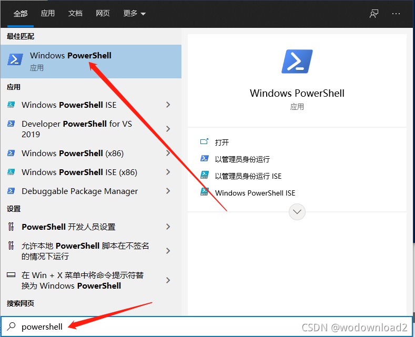Switch to the 应用 tab

coord(48,14)
